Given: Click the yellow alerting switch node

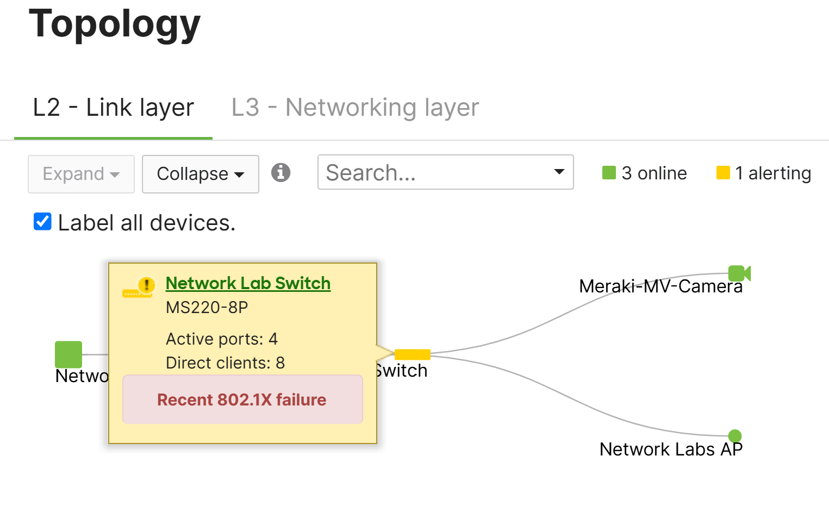Looking at the screenshot, I should pyautogui.click(x=413, y=355).
